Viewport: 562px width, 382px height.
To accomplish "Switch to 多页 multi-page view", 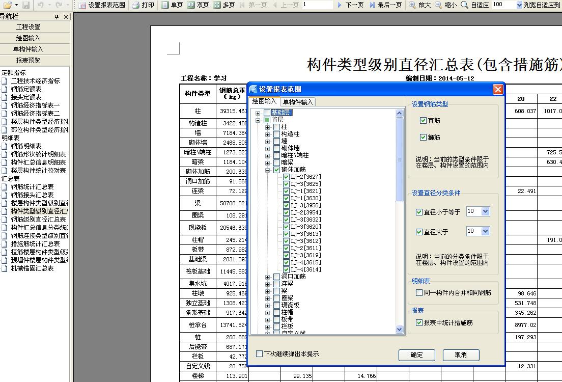I will click(223, 5).
